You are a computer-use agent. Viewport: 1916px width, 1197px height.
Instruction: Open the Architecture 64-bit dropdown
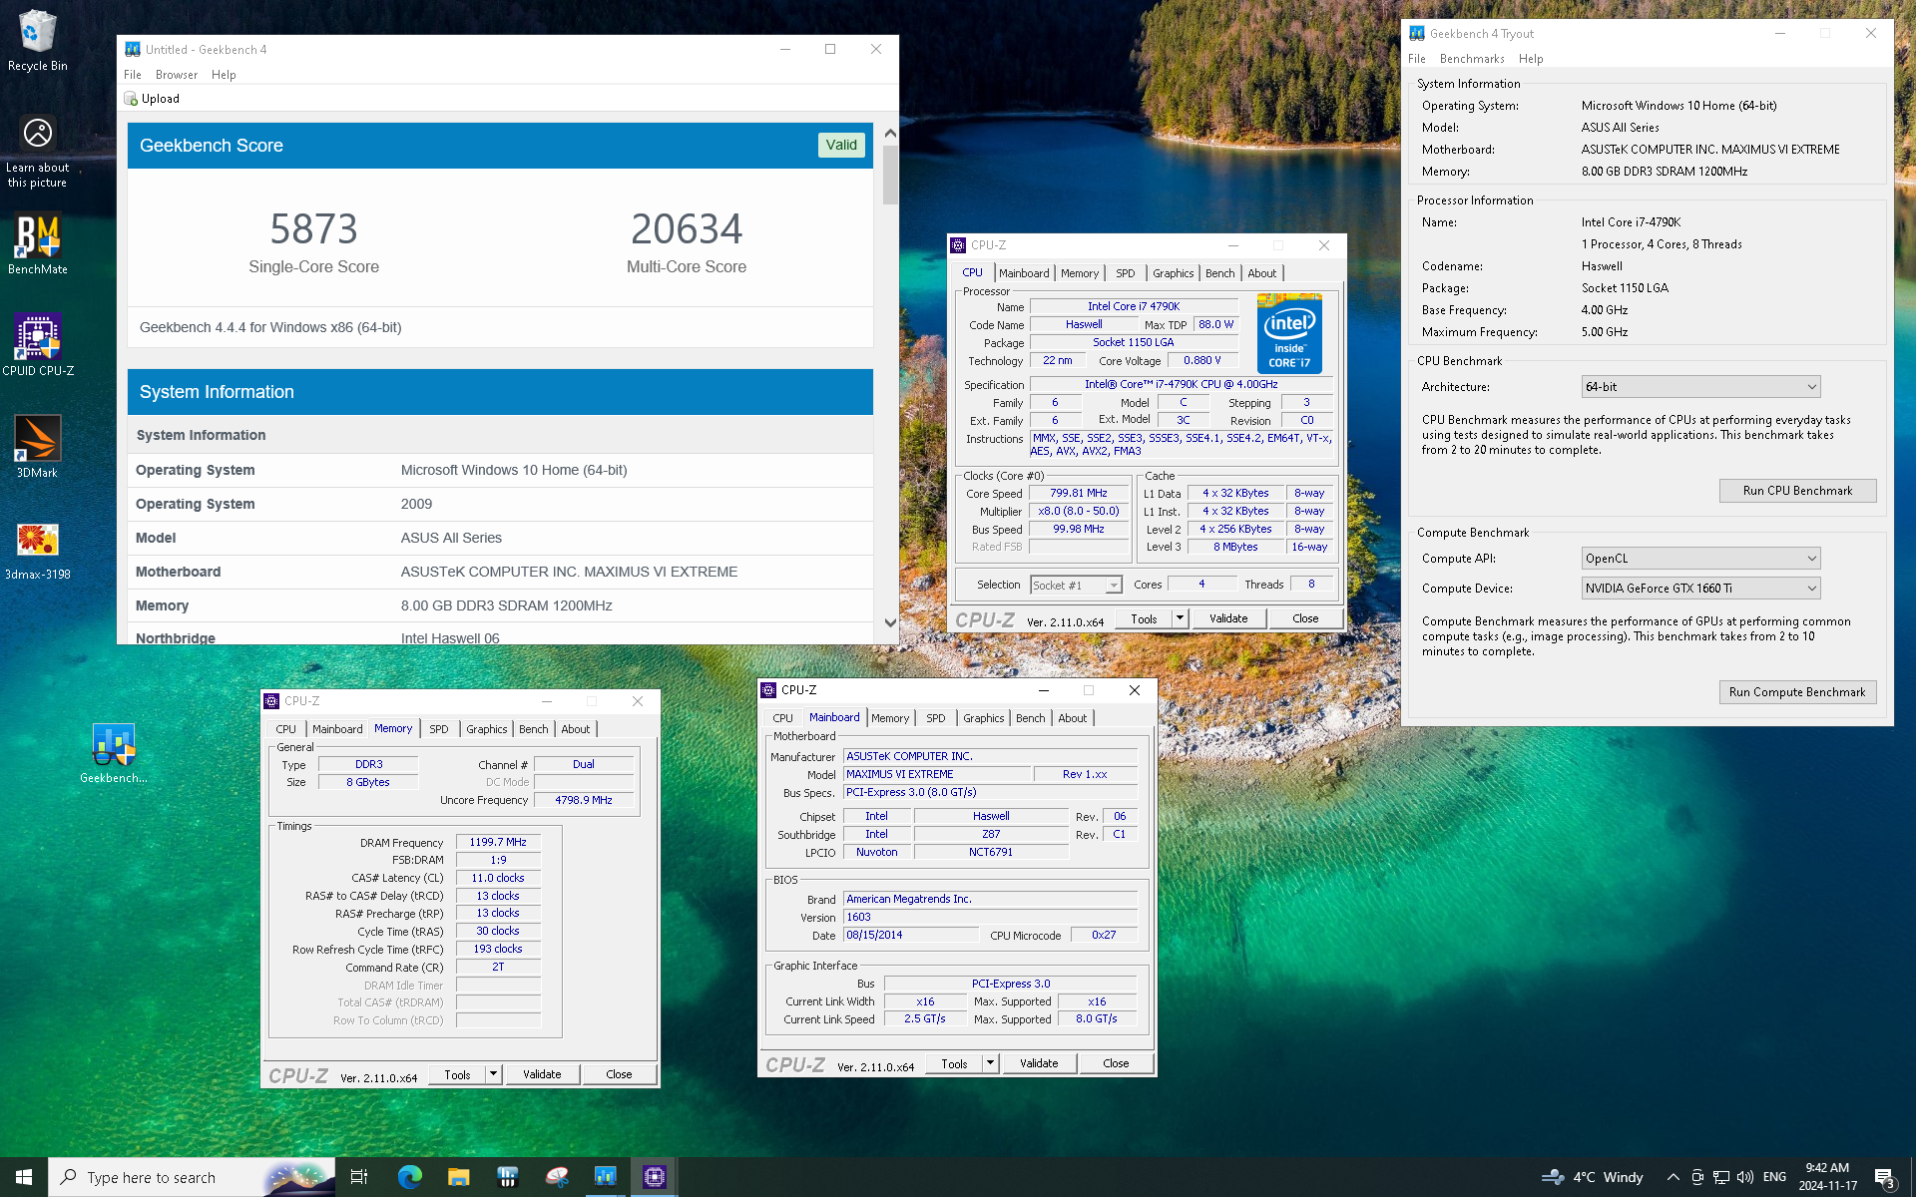point(1700,387)
